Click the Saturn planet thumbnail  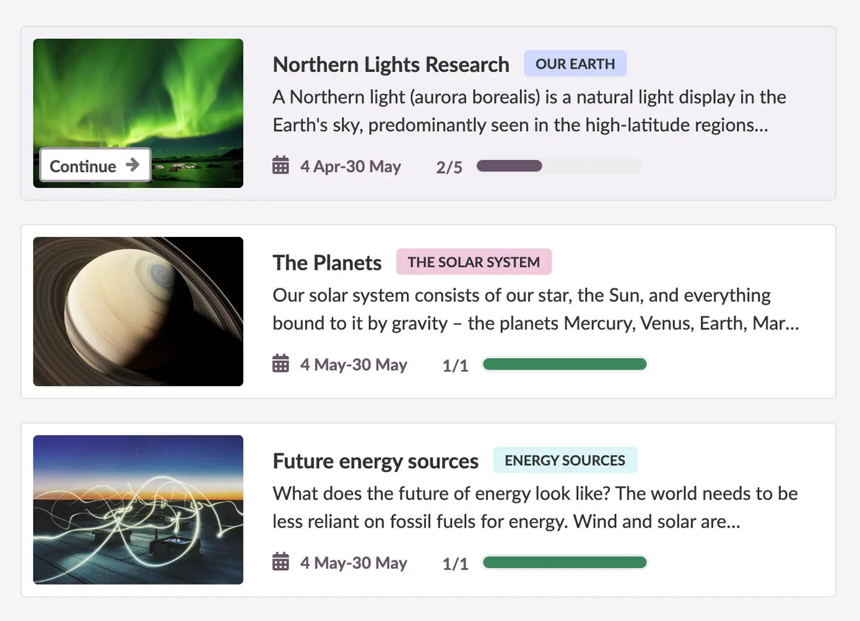[138, 311]
